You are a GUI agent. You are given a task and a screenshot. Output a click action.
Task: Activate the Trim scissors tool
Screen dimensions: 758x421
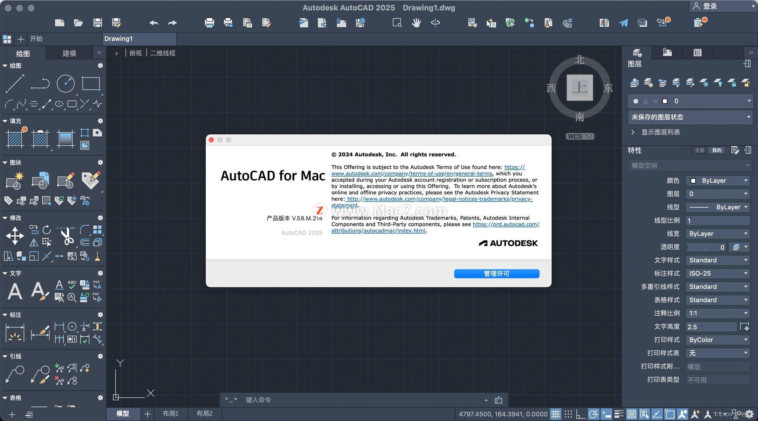(x=66, y=236)
